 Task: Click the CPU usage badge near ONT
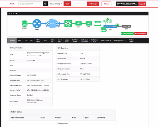point(103,28)
